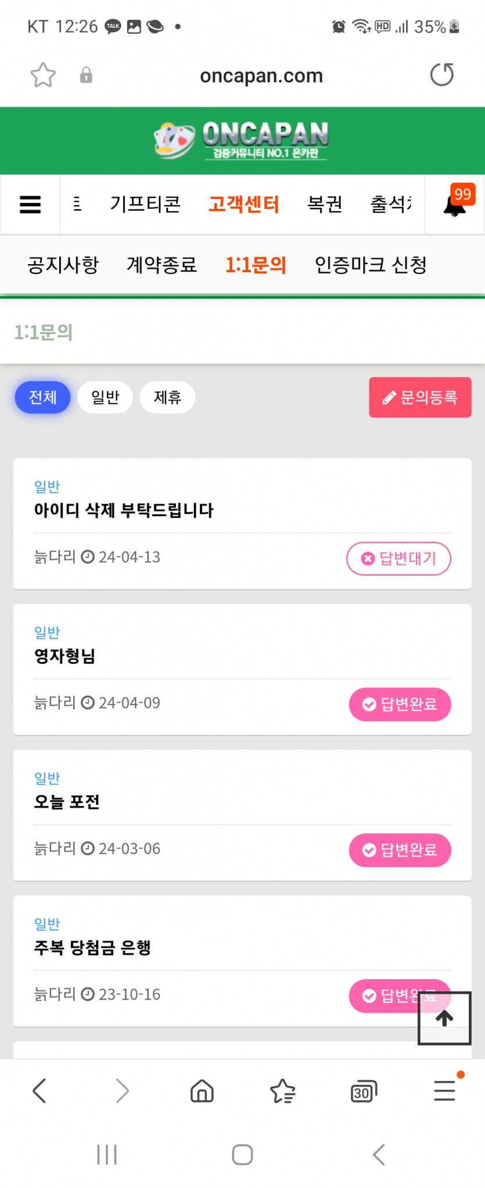Open the 아이디 삭제 부탁드립니다 inquiry
Image resolution: width=485 pixels, height=1188 pixels.
pos(124,510)
